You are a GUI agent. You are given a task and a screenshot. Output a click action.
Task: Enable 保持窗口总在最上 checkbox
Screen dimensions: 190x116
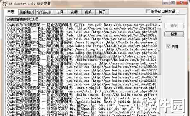(x=148, y=11)
